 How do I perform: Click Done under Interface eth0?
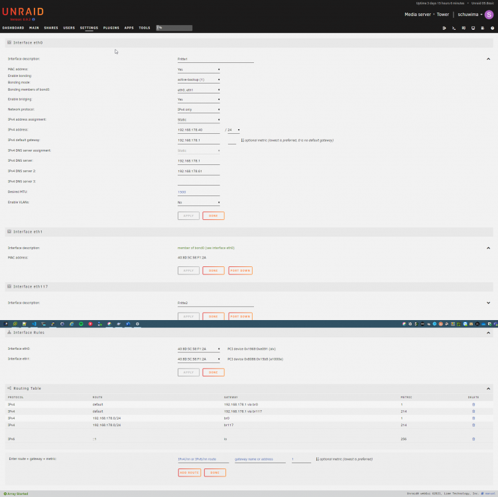point(214,216)
